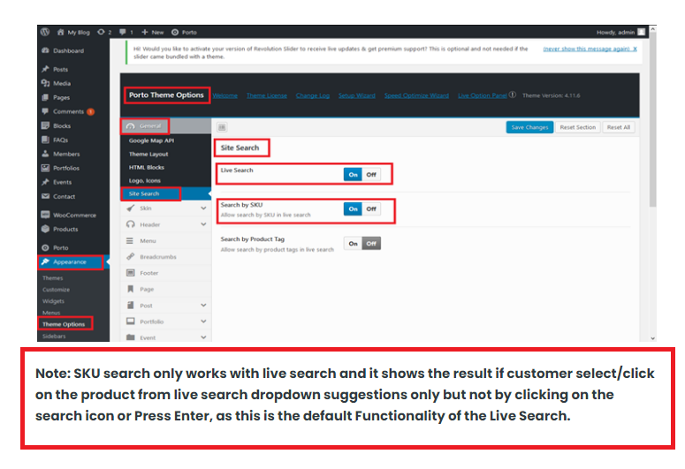The width and height of the screenshot is (685, 469).
Task: Open the Menu options section
Action: point(166,240)
